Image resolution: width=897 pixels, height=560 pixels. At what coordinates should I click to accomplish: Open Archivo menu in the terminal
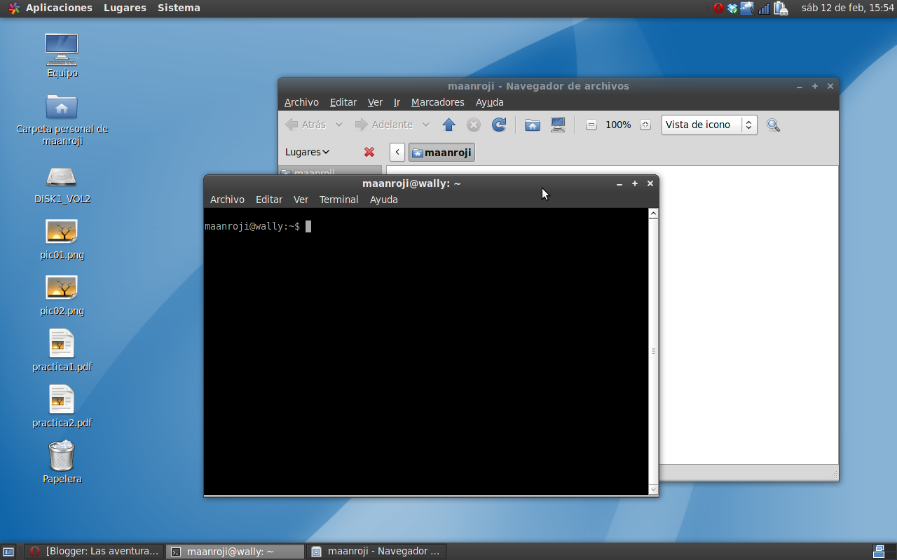227,199
